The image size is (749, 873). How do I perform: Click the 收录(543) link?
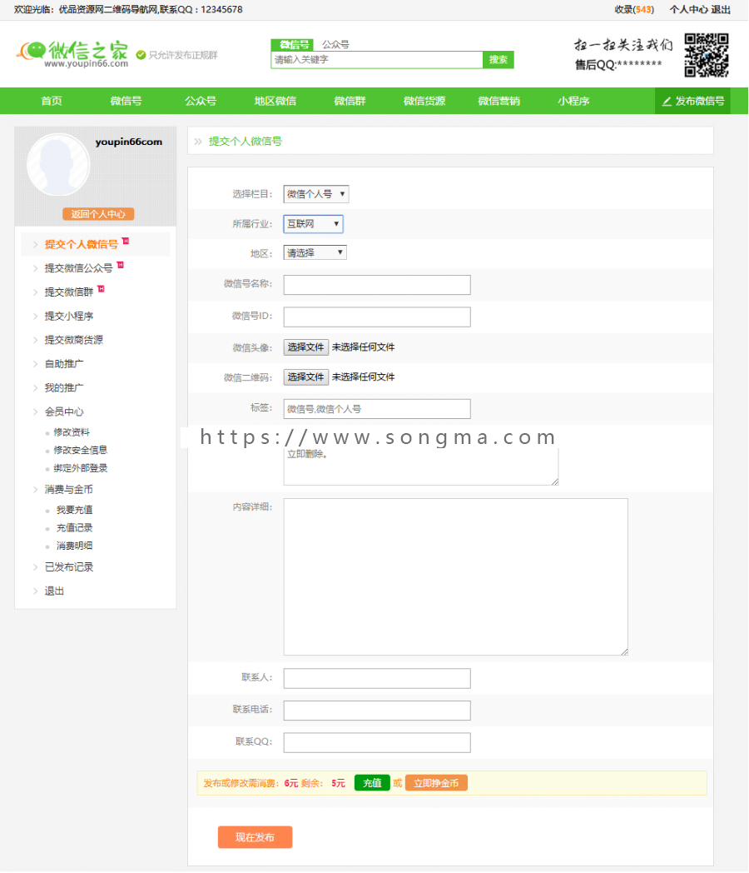[634, 9]
